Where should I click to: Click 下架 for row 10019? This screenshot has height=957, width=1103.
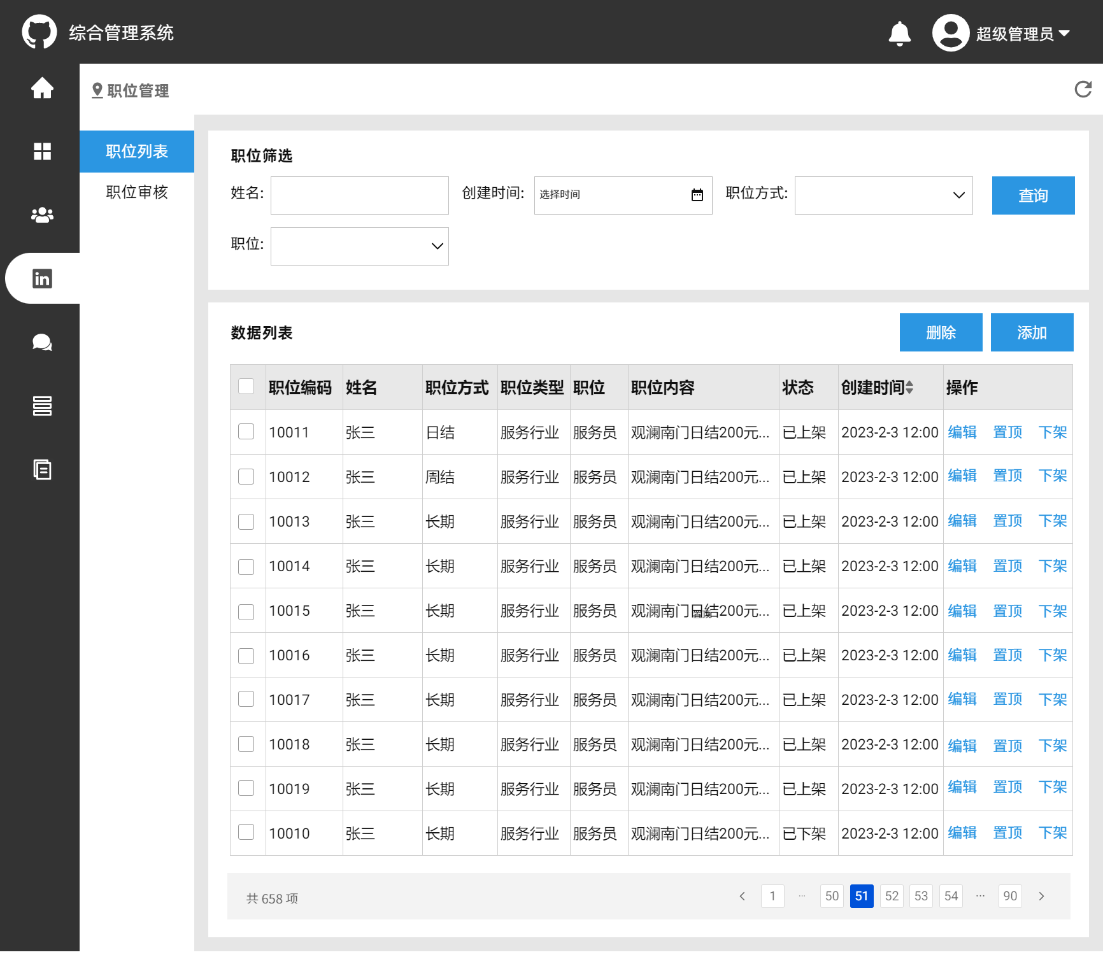click(x=1053, y=787)
